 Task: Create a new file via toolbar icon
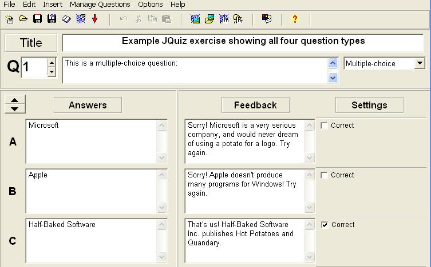(x=9, y=19)
